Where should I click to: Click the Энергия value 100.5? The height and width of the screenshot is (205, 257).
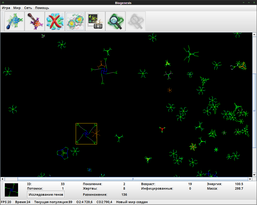click(x=239, y=184)
